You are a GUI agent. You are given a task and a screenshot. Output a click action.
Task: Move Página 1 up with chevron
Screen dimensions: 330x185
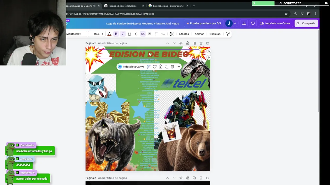tap(168, 43)
